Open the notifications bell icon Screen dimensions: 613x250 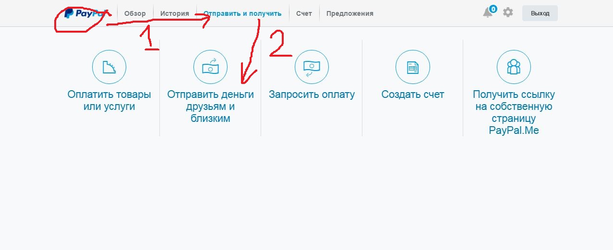[488, 13]
